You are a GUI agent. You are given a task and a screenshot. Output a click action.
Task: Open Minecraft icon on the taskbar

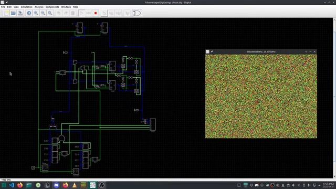tap(83, 185)
